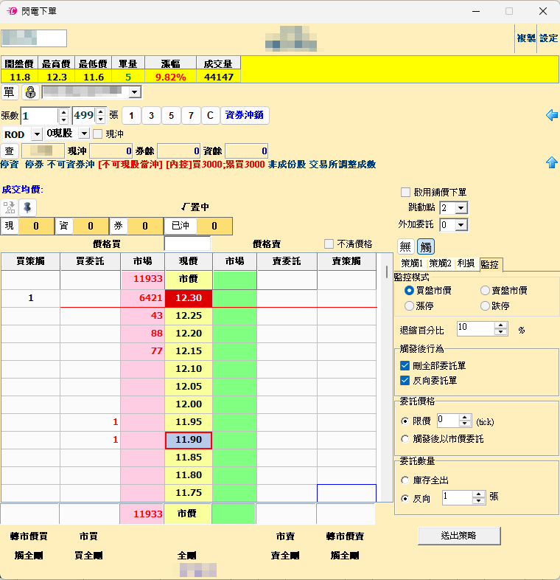Click the 送出策略 button

point(459,536)
